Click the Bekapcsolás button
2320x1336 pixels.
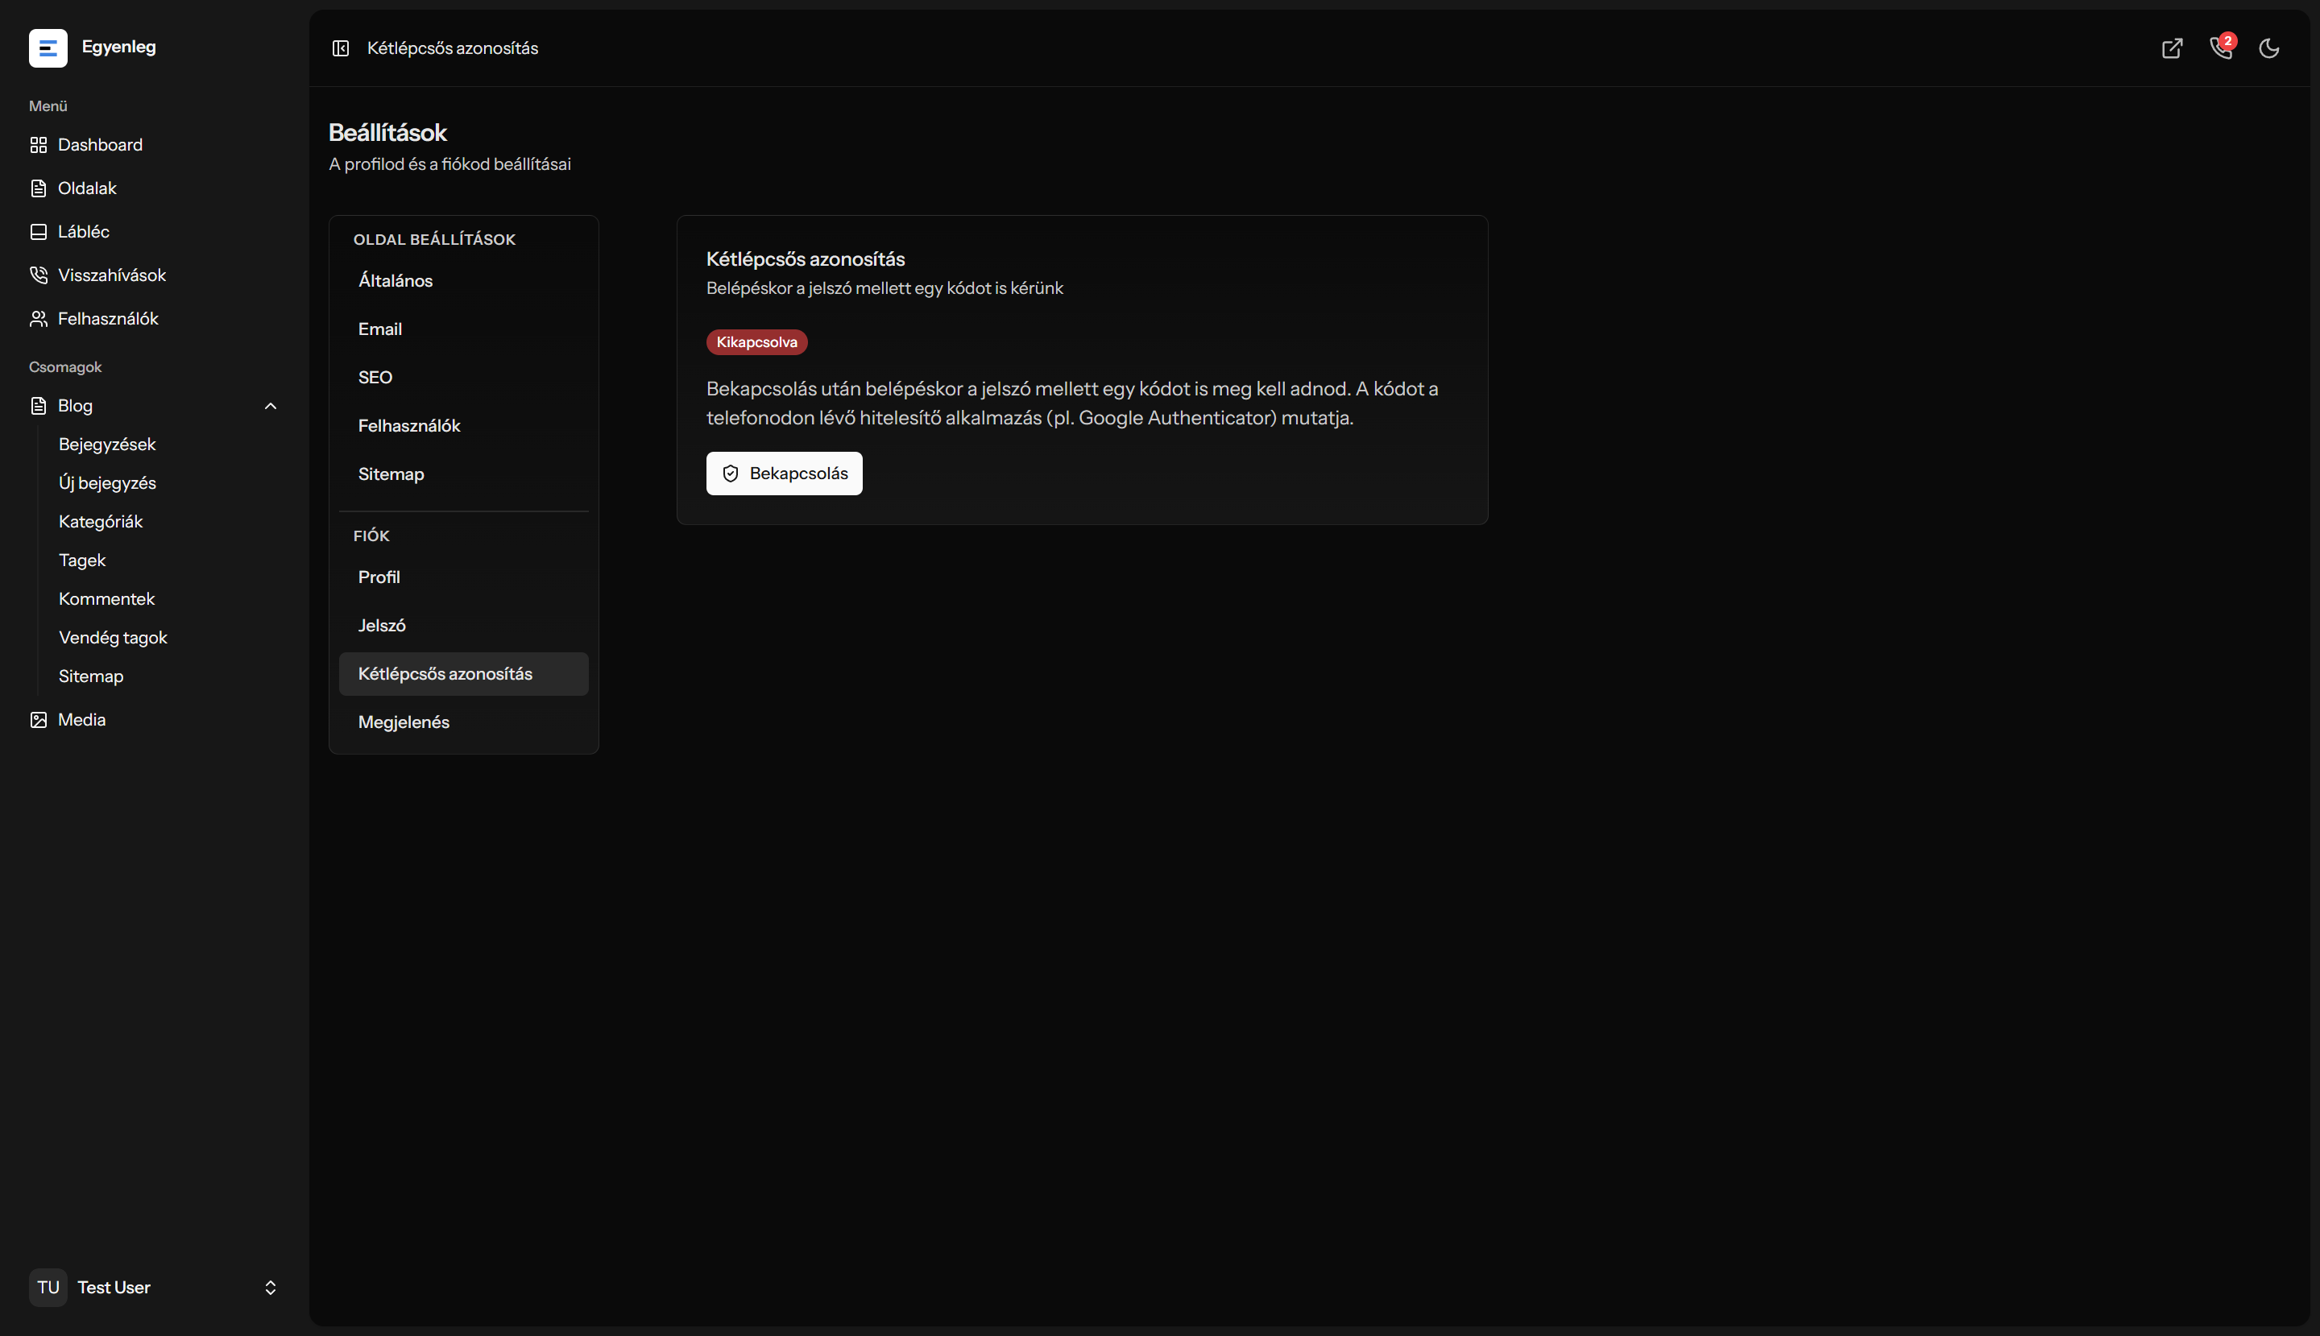785,474
